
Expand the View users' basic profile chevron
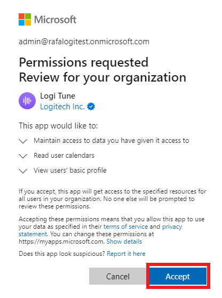point(23,171)
